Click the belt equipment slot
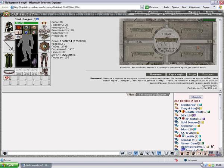 point(9,72)
